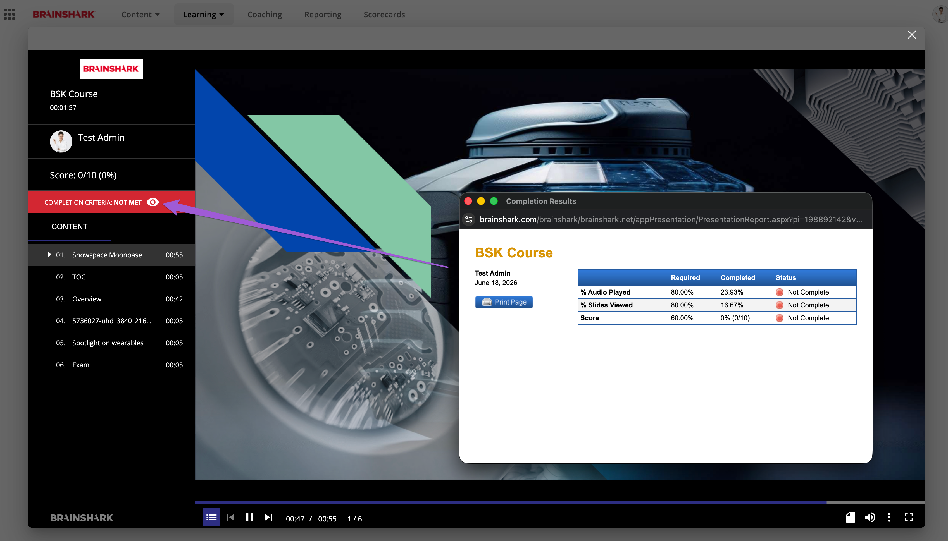Close the Completion Results window
Image resolution: width=948 pixels, height=541 pixels.
[x=468, y=201]
